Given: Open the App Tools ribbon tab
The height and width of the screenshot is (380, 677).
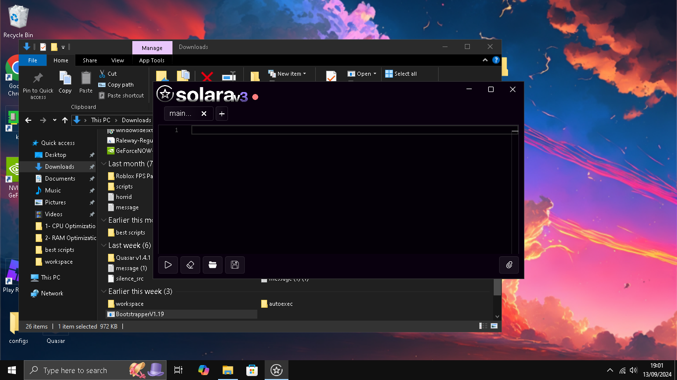Looking at the screenshot, I should pyautogui.click(x=152, y=60).
